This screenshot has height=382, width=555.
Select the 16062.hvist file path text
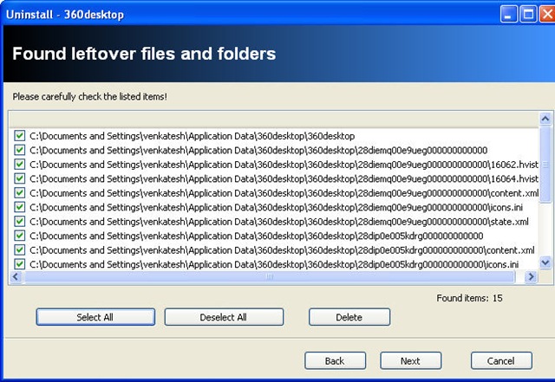284,165
